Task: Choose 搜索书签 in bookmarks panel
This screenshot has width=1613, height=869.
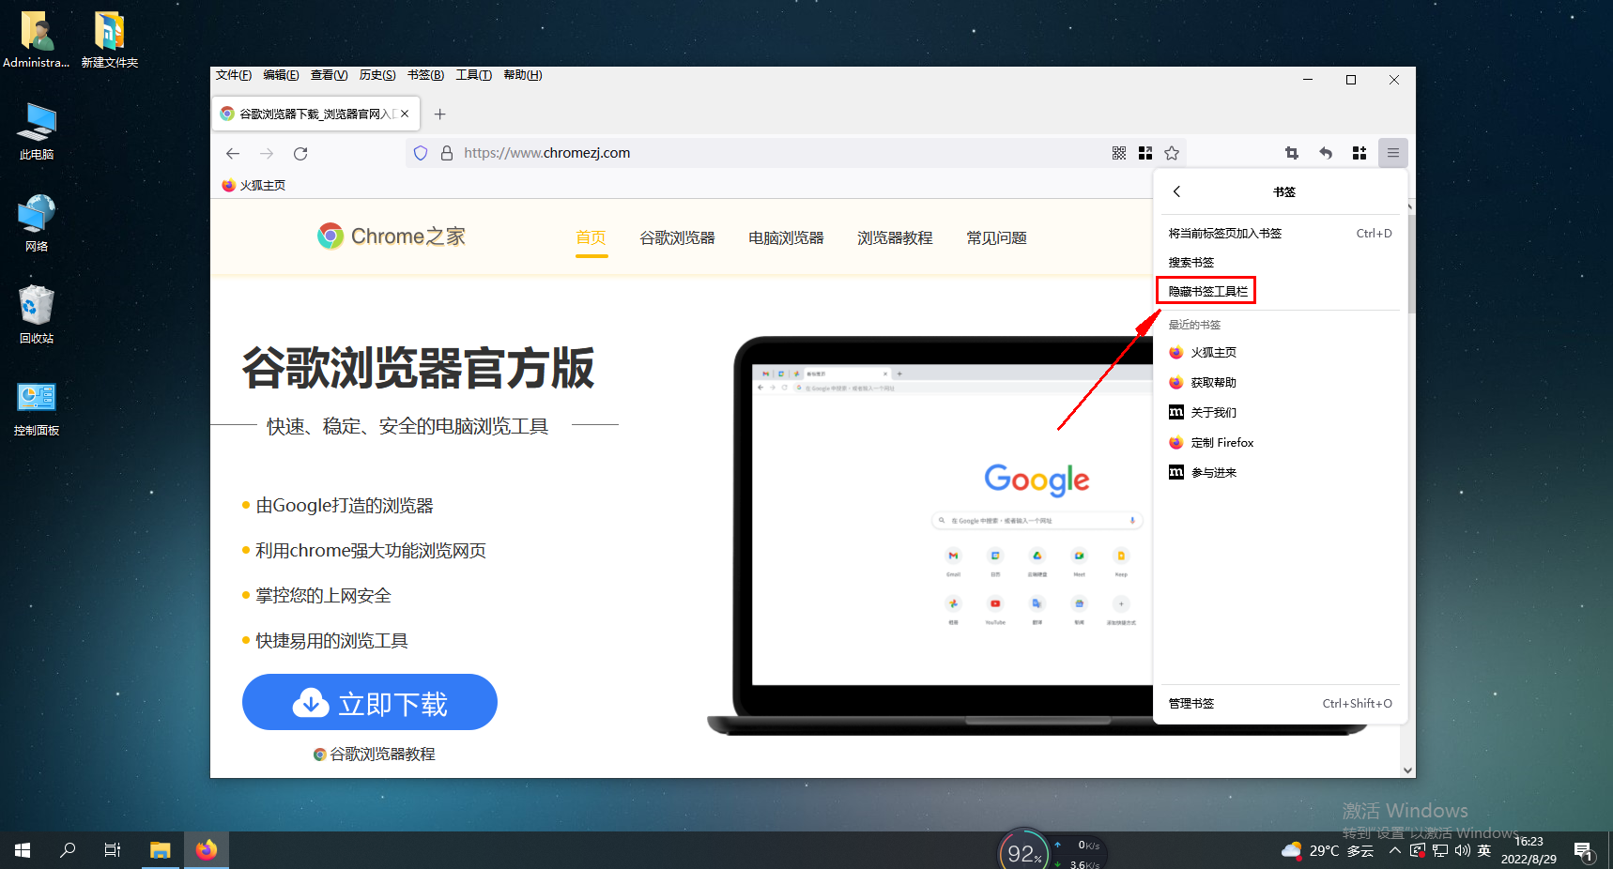Action: tap(1280, 263)
